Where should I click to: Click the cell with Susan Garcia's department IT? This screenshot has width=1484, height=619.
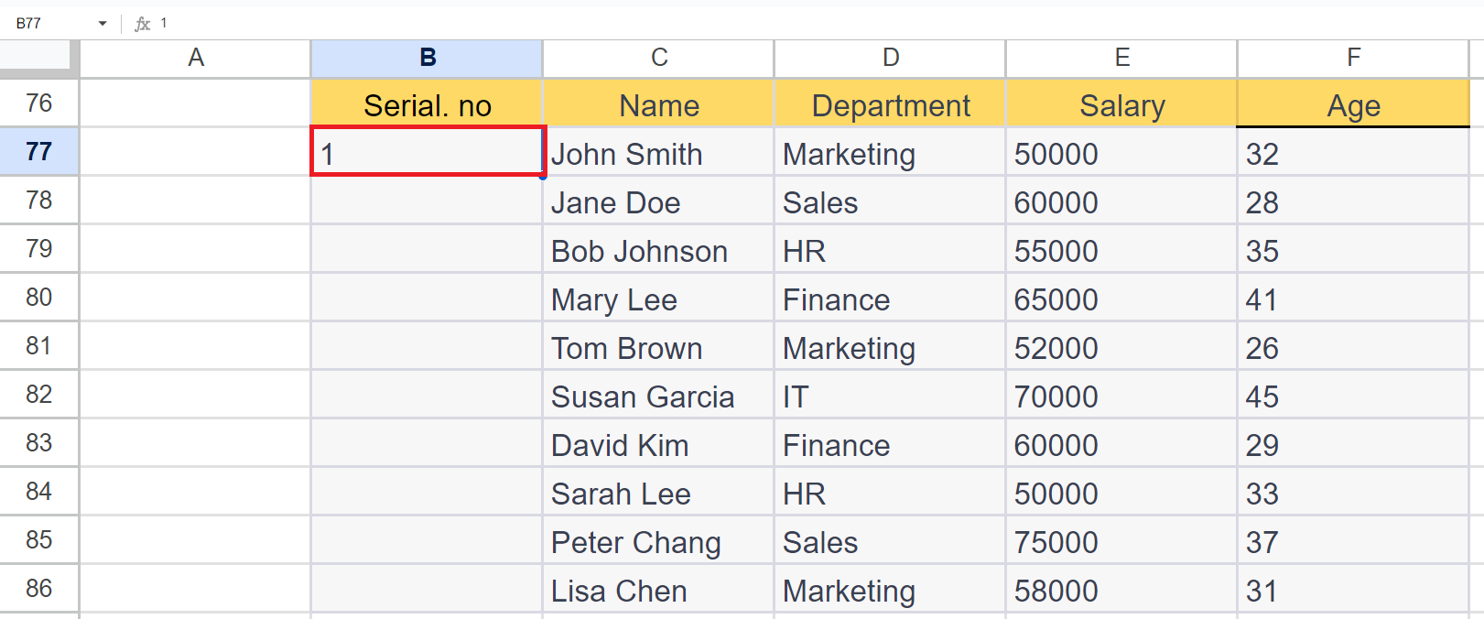point(889,396)
